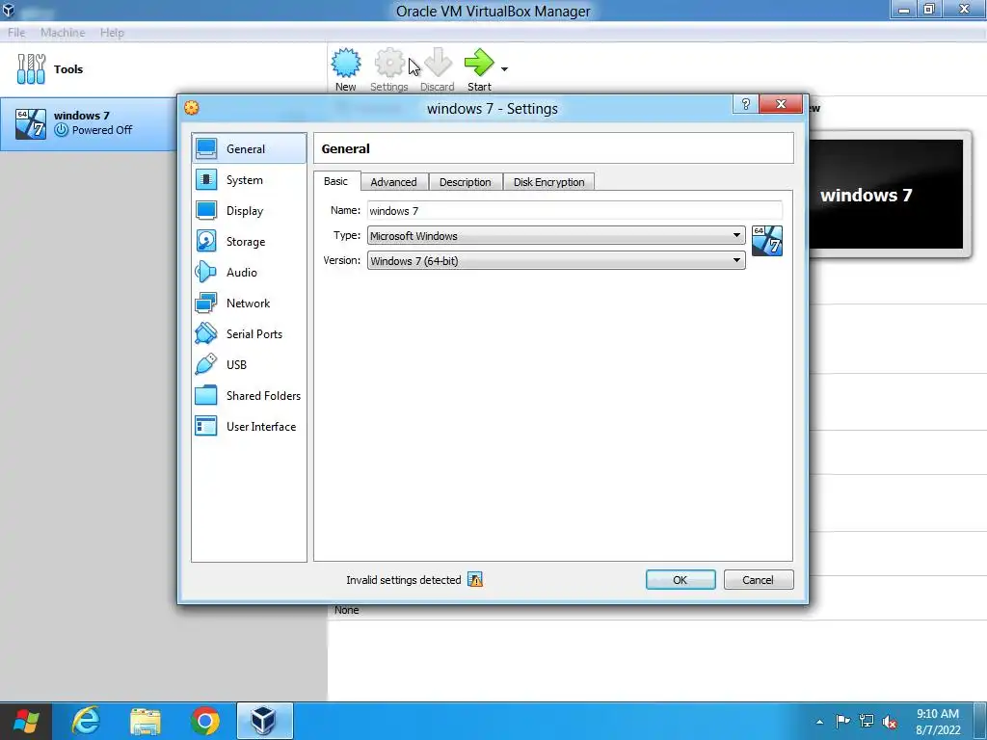Click the muted volume tray icon
987x740 pixels.
890,721
